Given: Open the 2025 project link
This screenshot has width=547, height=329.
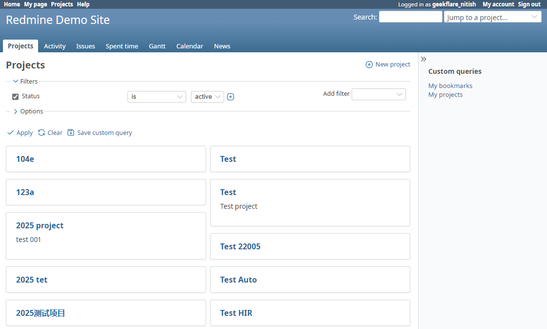Looking at the screenshot, I should click(x=40, y=226).
